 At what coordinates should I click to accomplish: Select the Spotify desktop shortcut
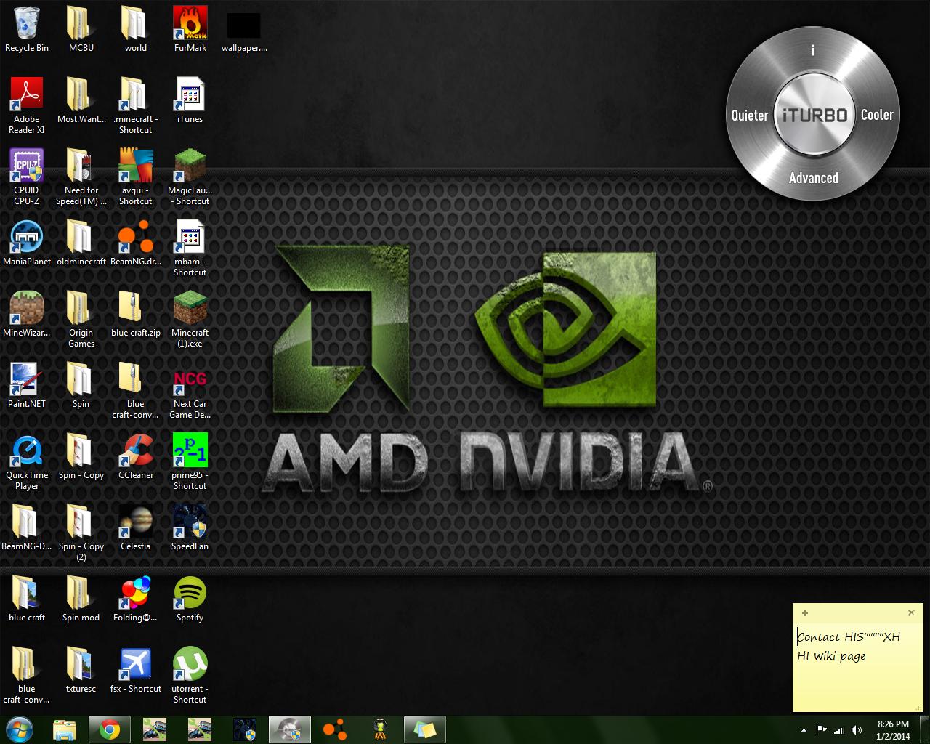(x=190, y=599)
